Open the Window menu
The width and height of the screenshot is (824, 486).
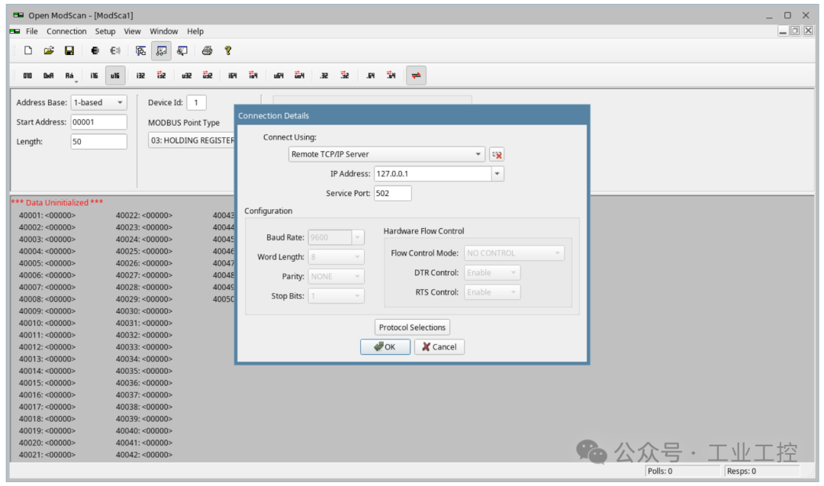coord(163,31)
